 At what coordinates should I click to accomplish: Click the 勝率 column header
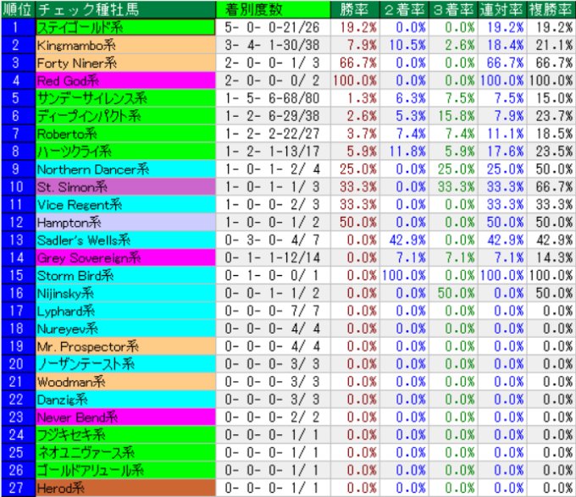pos(354,9)
